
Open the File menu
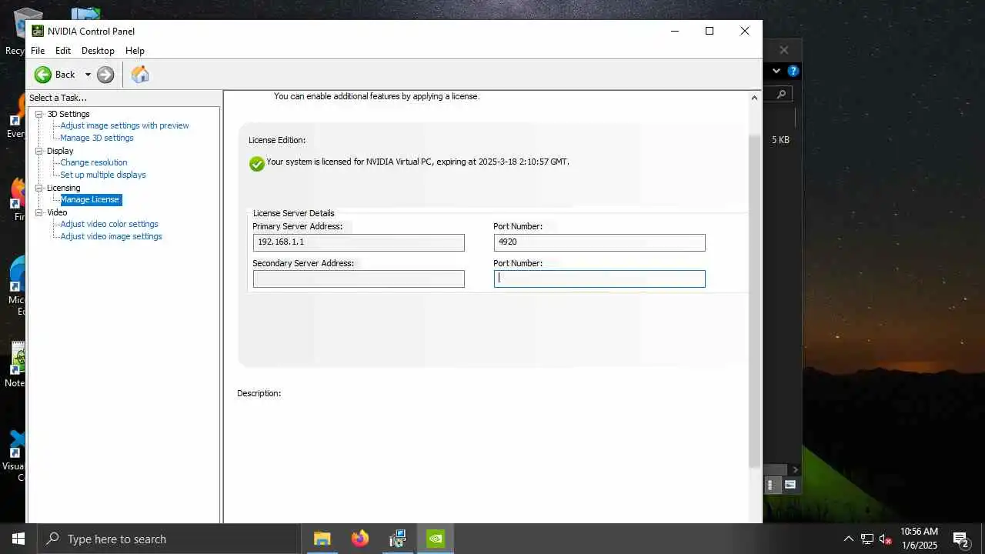coord(38,51)
